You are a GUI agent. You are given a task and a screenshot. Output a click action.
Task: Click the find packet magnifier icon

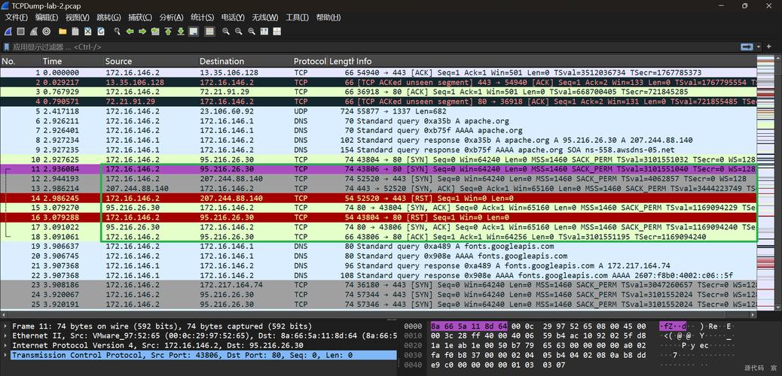117,32
